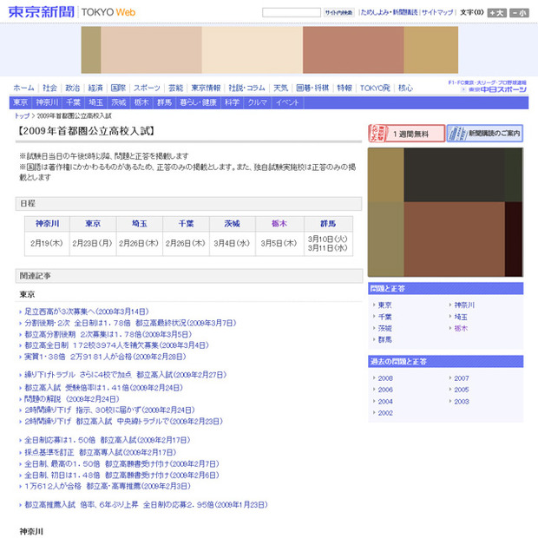Image resolution: width=538 pixels, height=538 pixels.
Task: Open the 特報 menu item
Action: [344, 88]
